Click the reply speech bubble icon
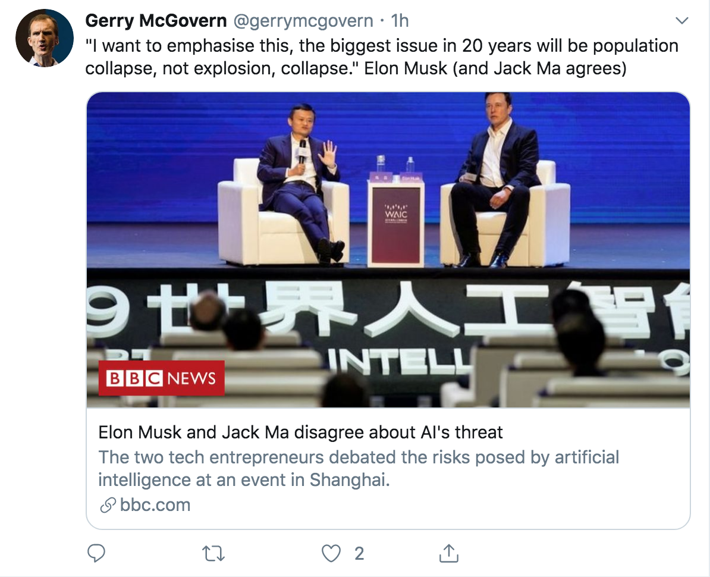 click(x=96, y=553)
